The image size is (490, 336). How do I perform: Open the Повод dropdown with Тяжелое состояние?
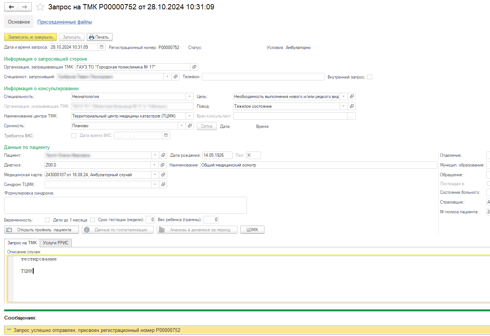(343, 106)
